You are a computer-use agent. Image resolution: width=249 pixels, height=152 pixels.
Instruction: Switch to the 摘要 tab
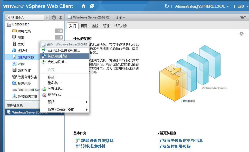pyautogui.click(x=84, y=26)
